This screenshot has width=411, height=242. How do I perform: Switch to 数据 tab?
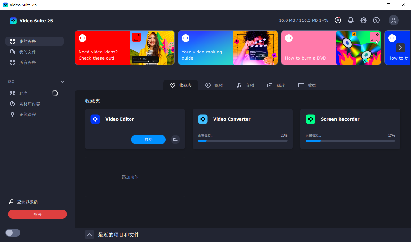(307, 85)
